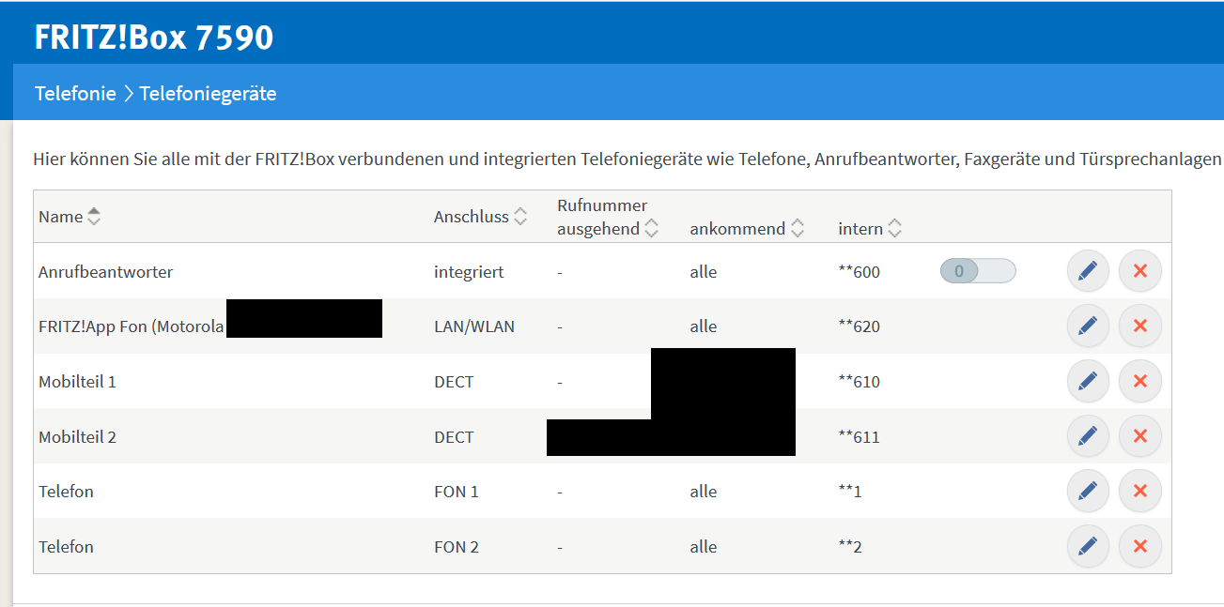Click internal number **620

click(x=860, y=326)
